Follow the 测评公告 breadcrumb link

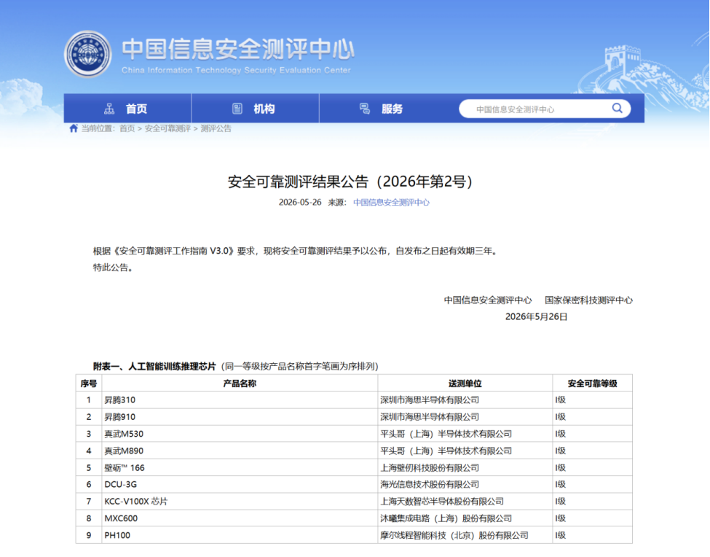coord(216,129)
